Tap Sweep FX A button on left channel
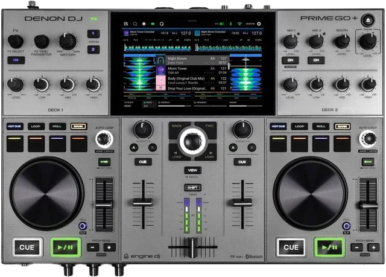This screenshot has height=277, width=386. pyautogui.click(x=134, y=148)
